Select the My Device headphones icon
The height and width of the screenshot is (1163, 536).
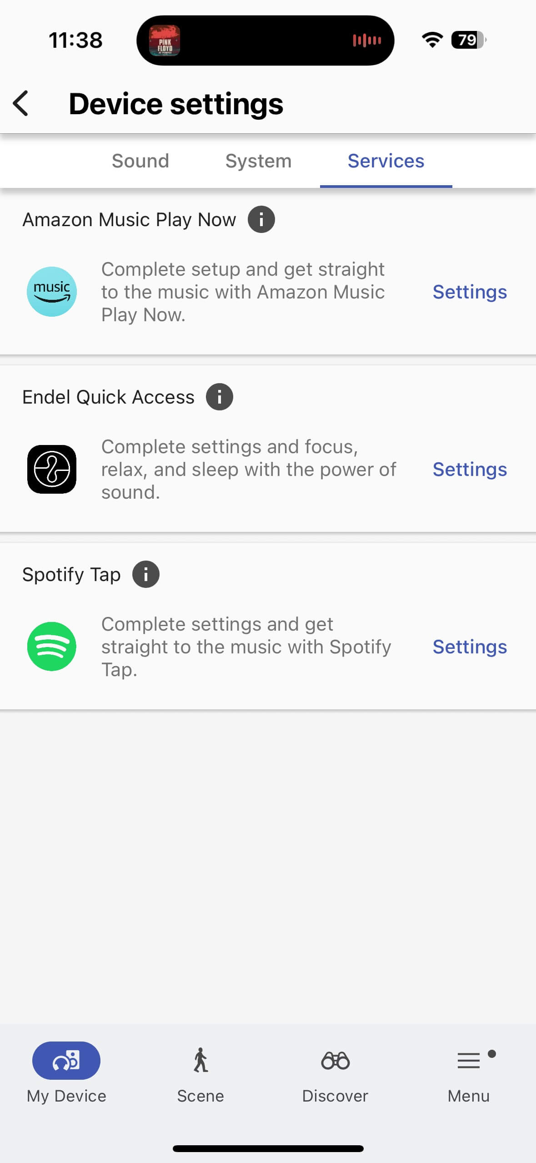tap(66, 1061)
